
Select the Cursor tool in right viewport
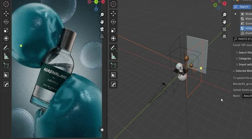(x=113, y=4)
